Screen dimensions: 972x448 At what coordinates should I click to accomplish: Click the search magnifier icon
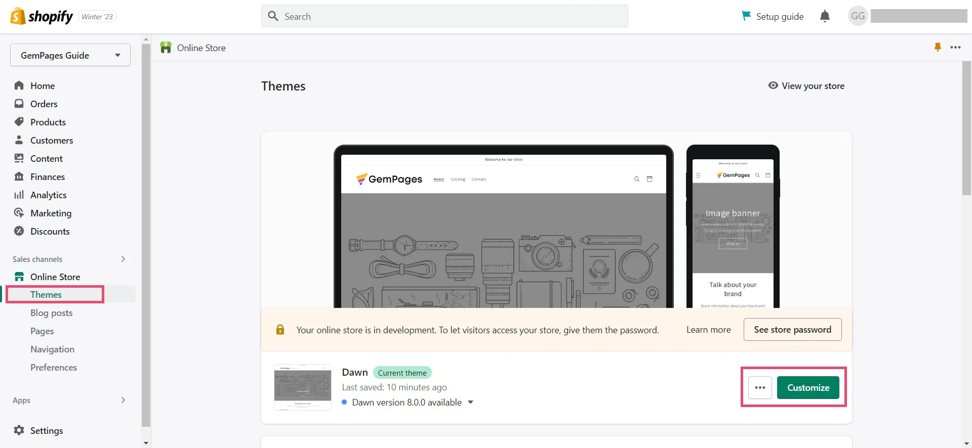273,16
